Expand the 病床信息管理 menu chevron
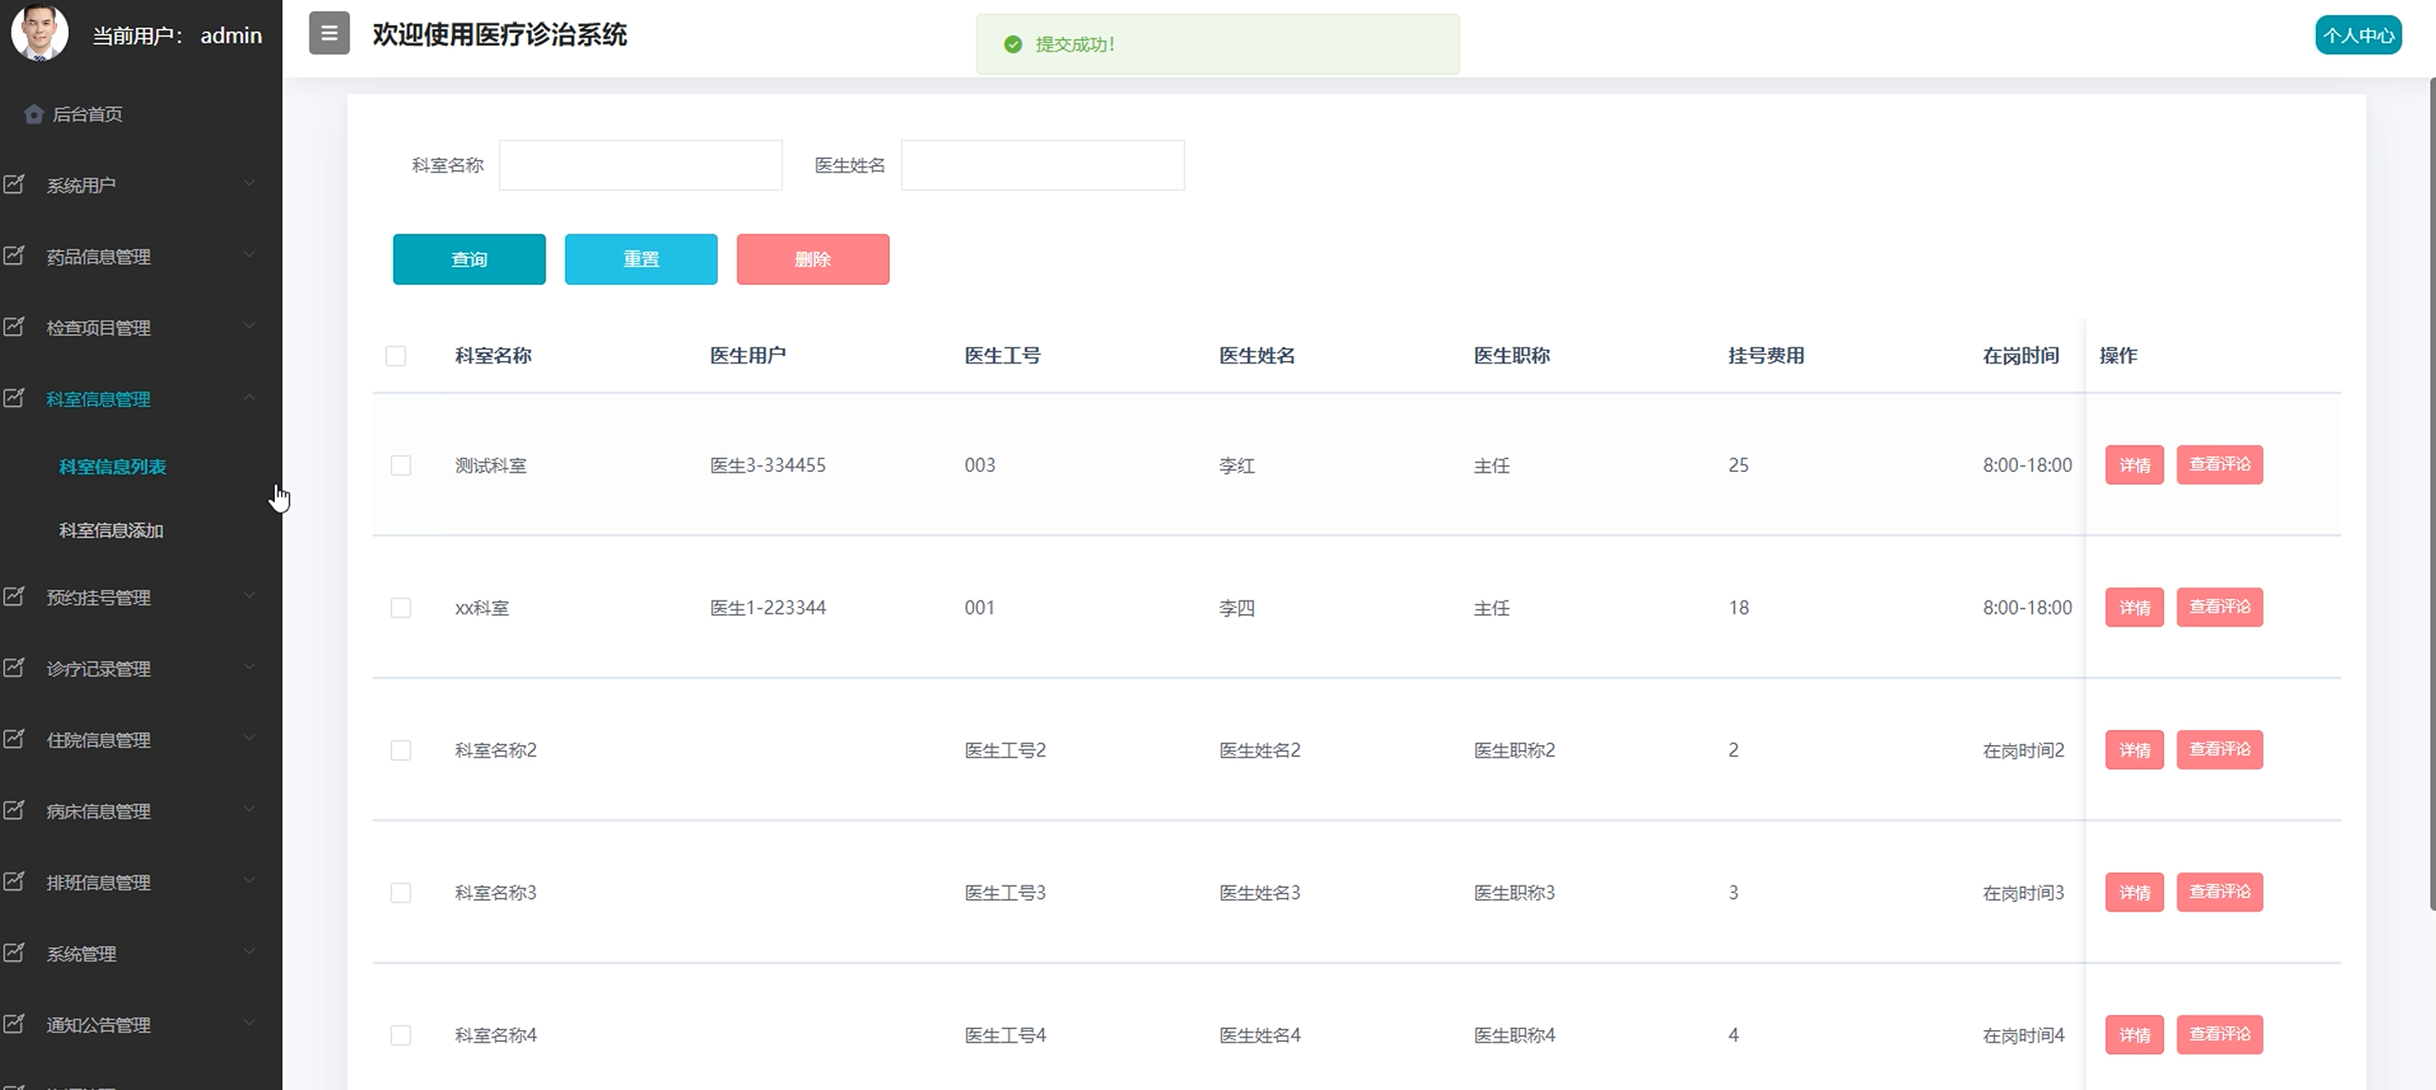This screenshot has width=2436, height=1090. click(250, 810)
